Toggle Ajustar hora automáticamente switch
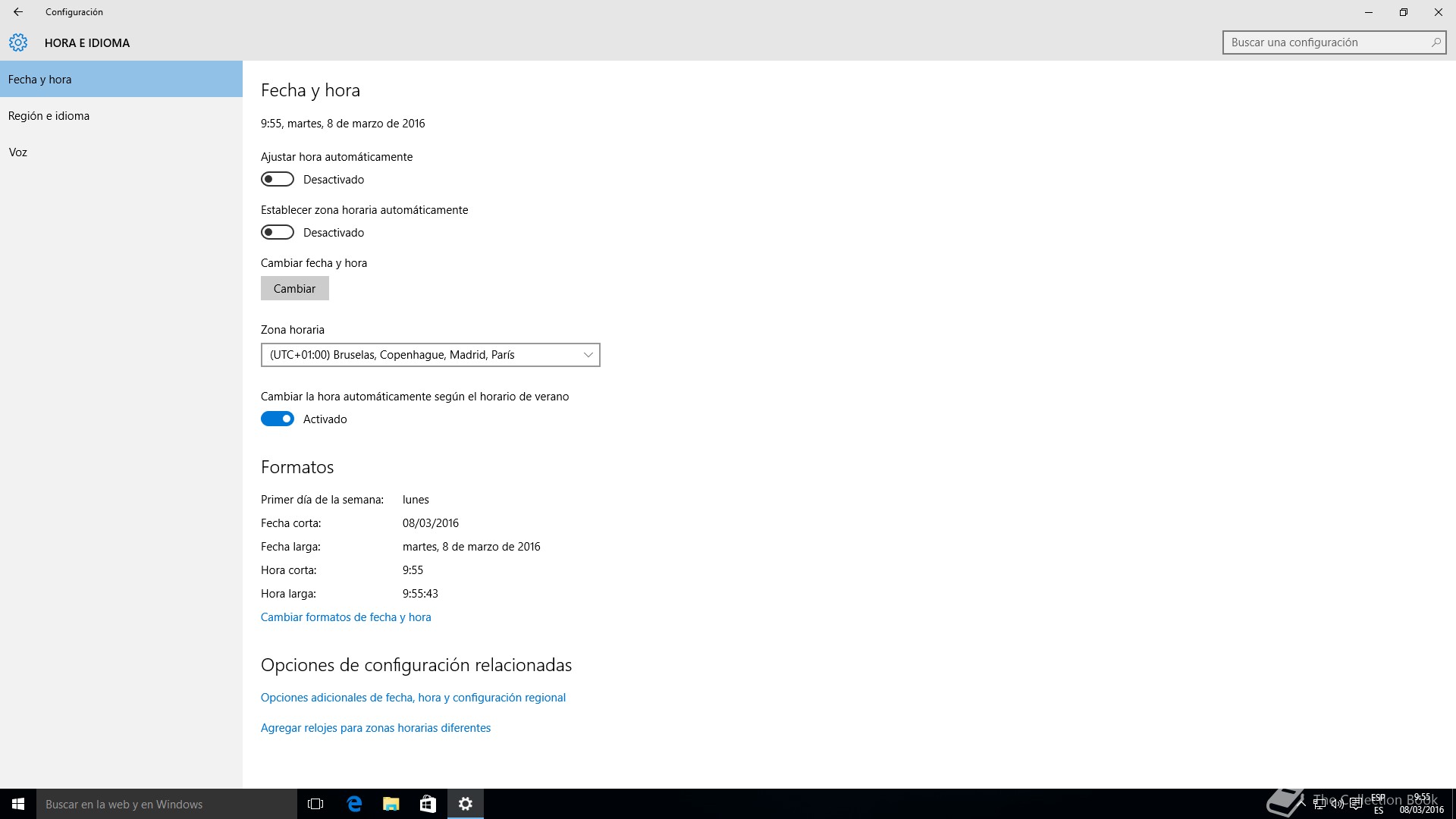This screenshot has width=1456, height=819. [x=278, y=180]
